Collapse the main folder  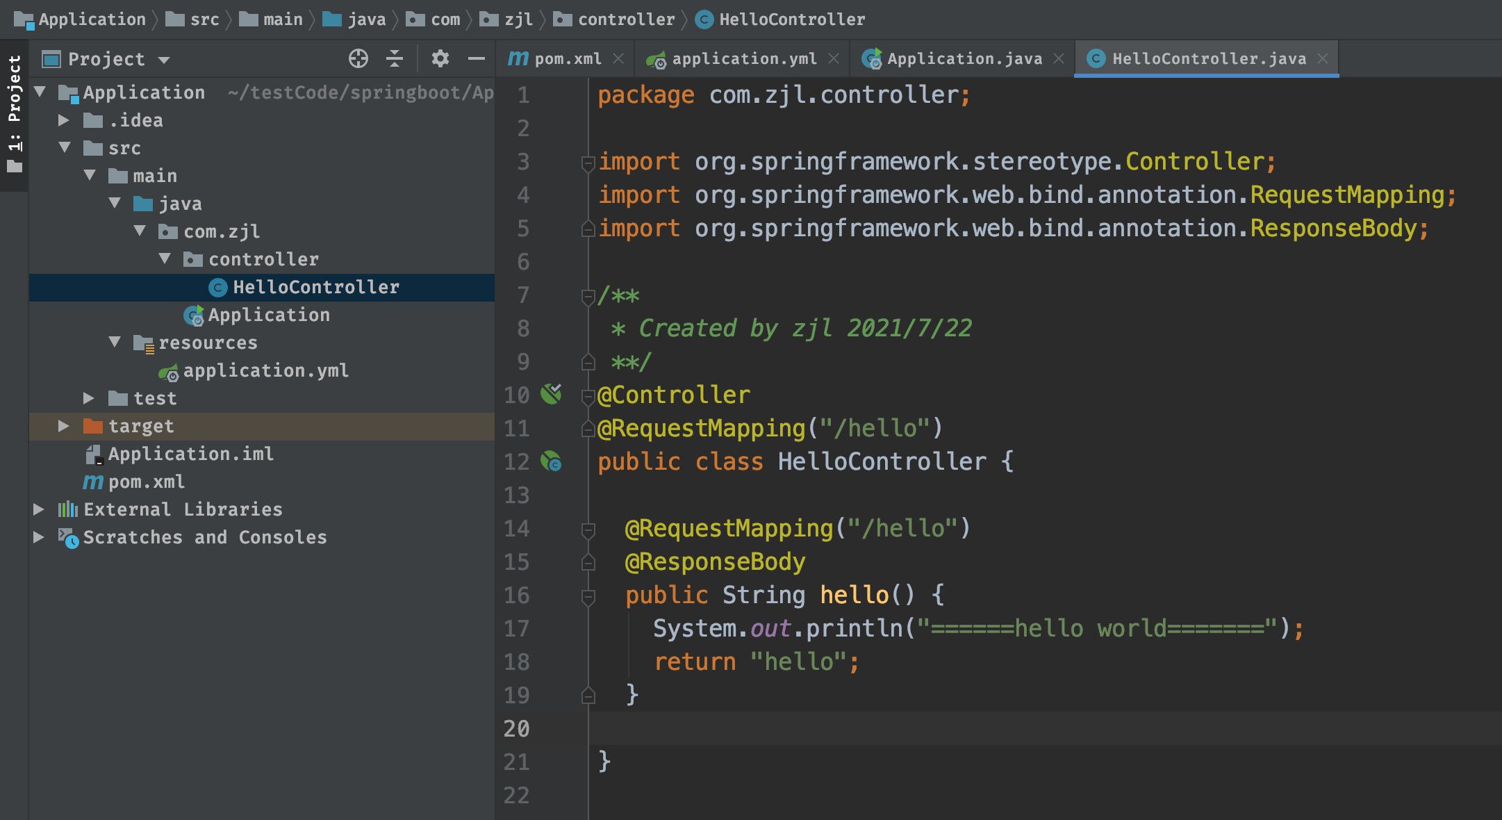[90, 175]
